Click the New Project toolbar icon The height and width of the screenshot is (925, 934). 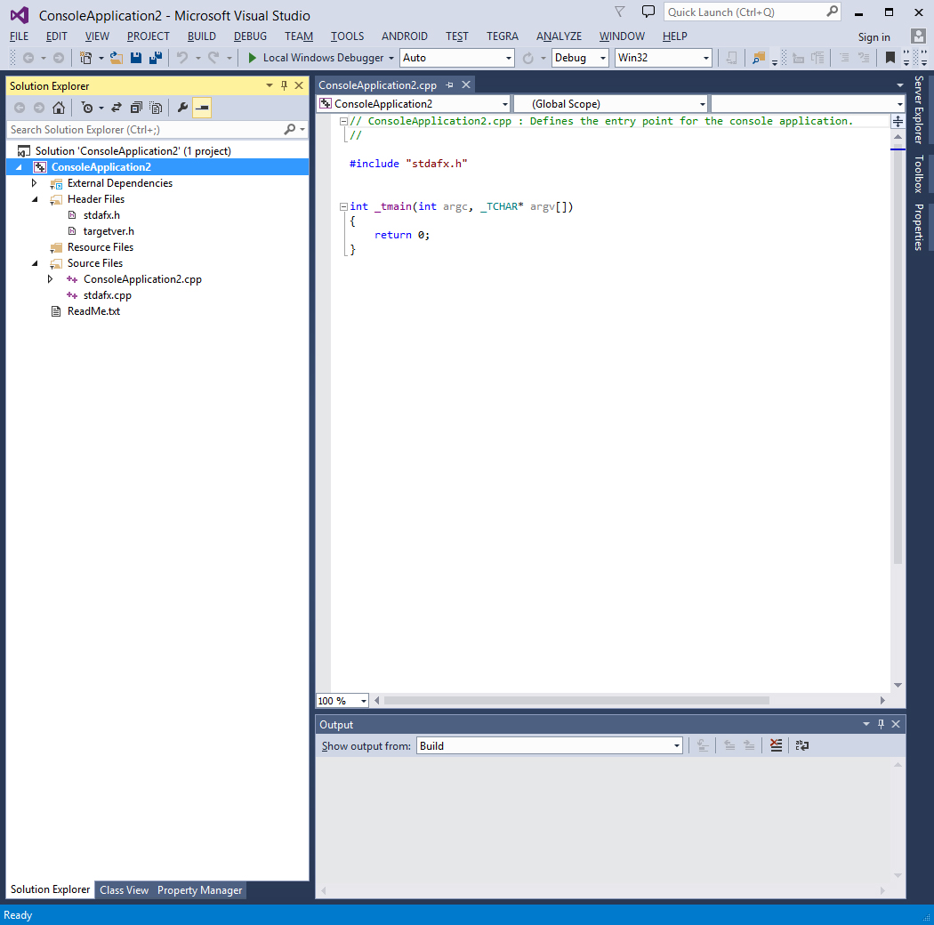pos(85,58)
